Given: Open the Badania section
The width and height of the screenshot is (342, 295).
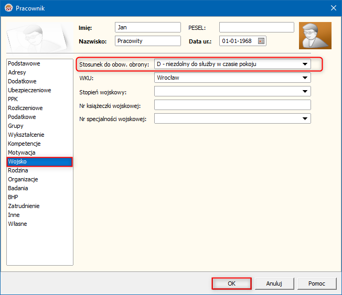Looking at the screenshot, I should click(x=40, y=188).
